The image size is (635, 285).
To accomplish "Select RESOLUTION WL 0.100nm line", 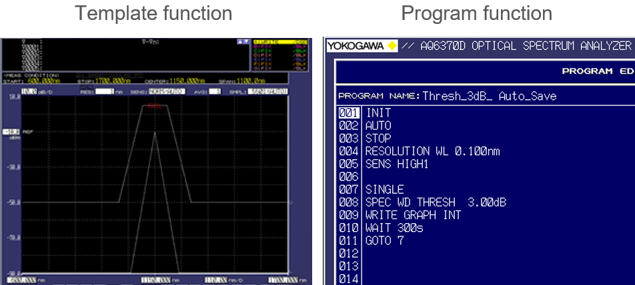I will [432, 151].
